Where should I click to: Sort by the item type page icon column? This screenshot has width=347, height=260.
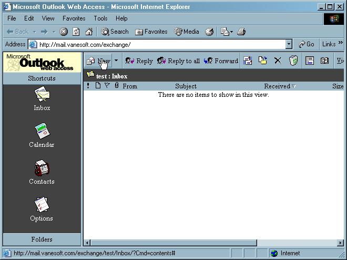[x=98, y=85]
